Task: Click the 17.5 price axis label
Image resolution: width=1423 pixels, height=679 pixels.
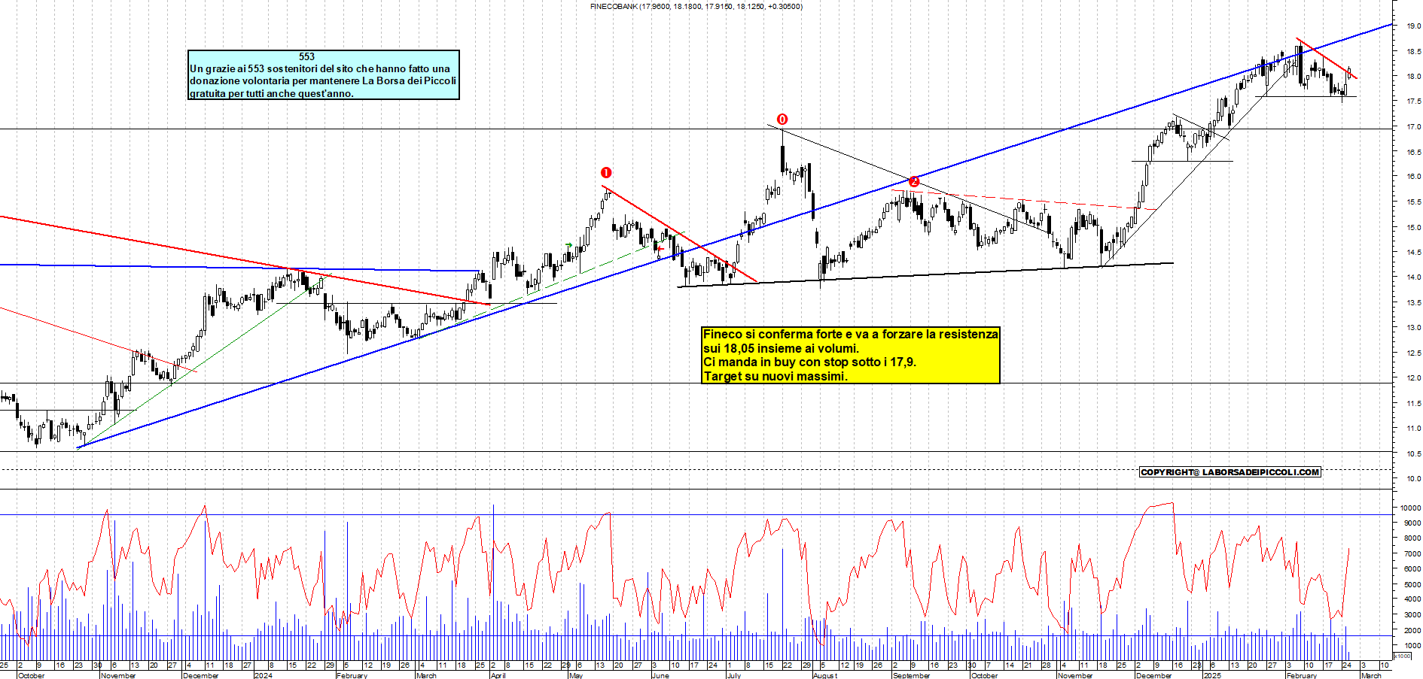Action: click(1413, 102)
